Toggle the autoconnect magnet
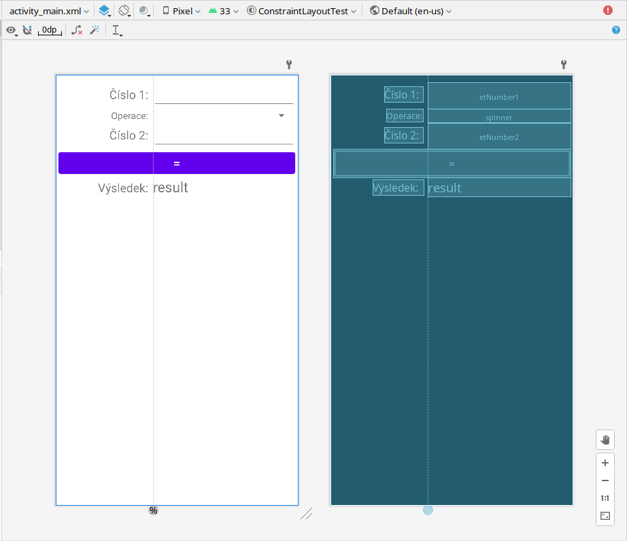The width and height of the screenshot is (627, 541). tap(27, 30)
